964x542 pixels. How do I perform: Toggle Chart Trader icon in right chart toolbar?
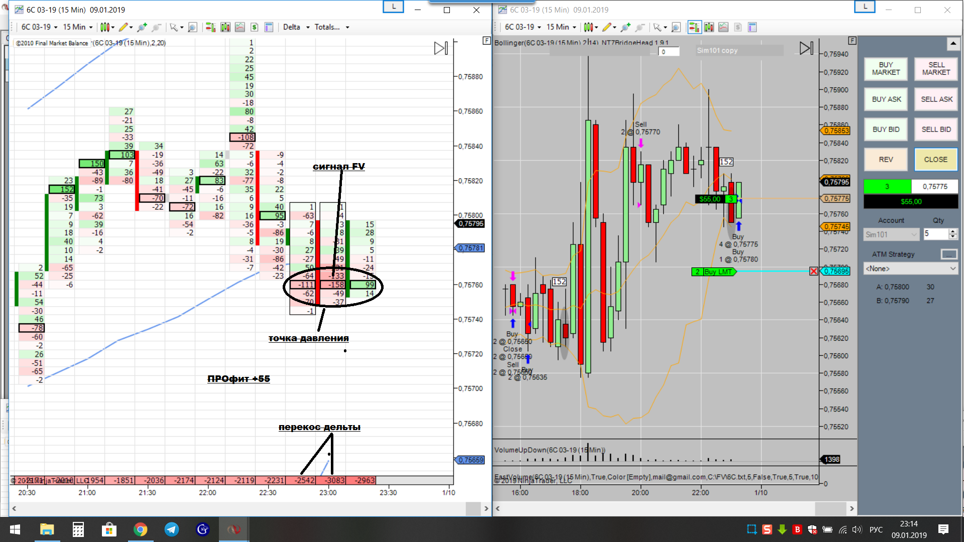[x=694, y=27]
